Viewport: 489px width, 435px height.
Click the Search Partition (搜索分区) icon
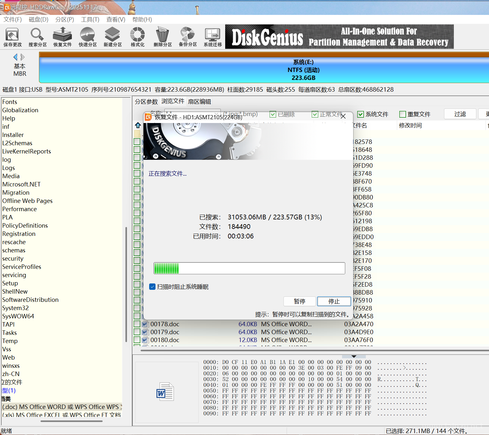[37, 37]
